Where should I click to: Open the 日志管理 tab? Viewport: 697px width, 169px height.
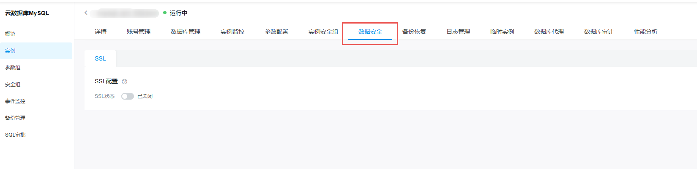[x=458, y=32]
